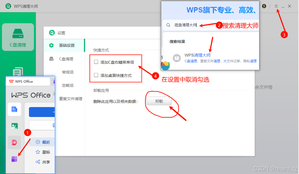Open 重复文件清理 settings section
299x174 pixels.
point(70,99)
